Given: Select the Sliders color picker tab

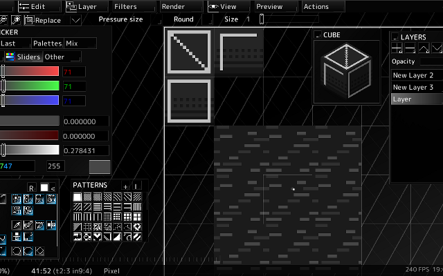Looking at the screenshot, I should 24,57.
